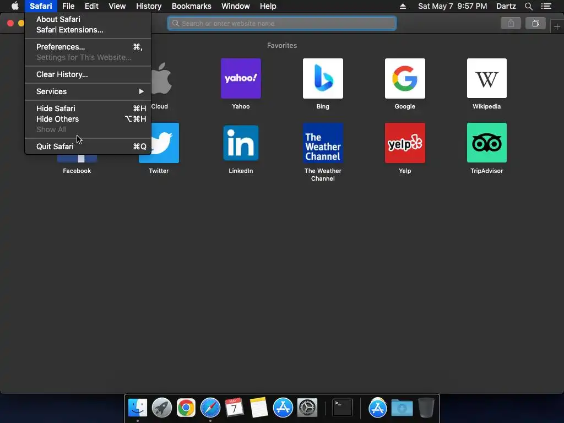Open the Apple menu
This screenshot has height=423, width=564.
coord(15,6)
